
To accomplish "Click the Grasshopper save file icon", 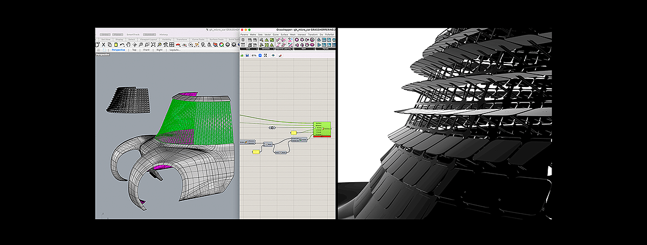I will click(x=247, y=55).
